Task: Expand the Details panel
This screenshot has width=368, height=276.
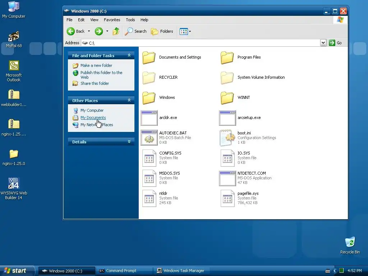Action: (129, 142)
